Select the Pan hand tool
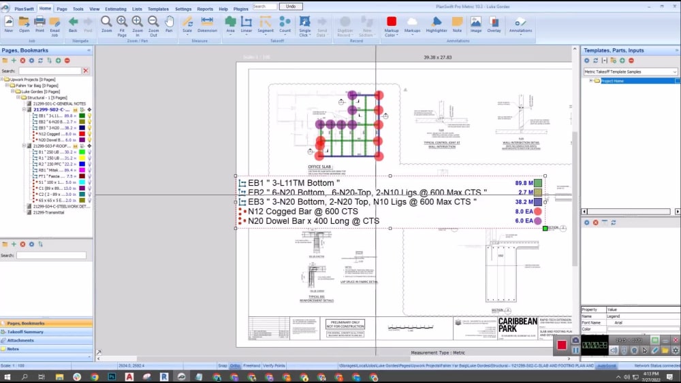Screen dimensions: 681x383 click(x=169, y=24)
